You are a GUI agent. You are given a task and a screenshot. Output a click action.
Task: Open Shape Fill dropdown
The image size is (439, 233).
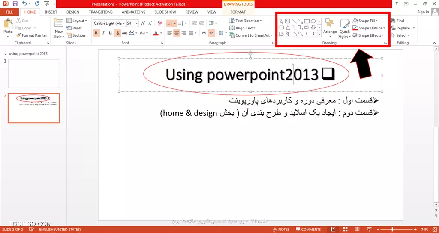pyautogui.click(x=365, y=21)
